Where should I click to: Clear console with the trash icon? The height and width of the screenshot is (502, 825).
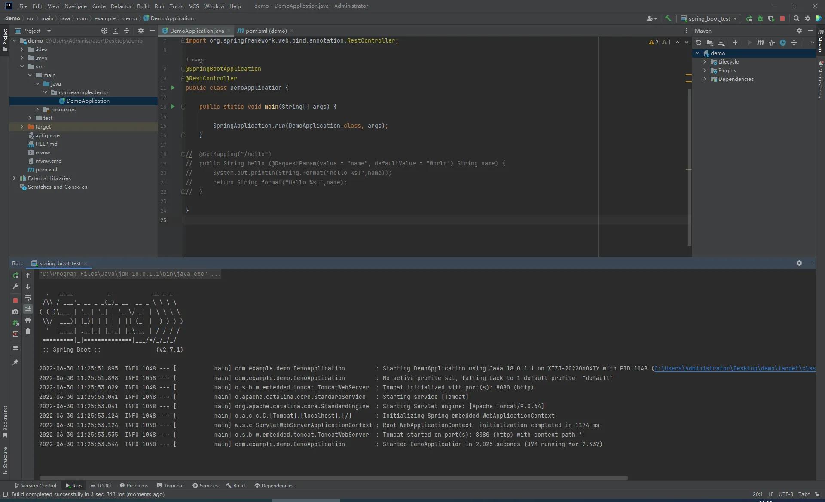click(x=28, y=331)
